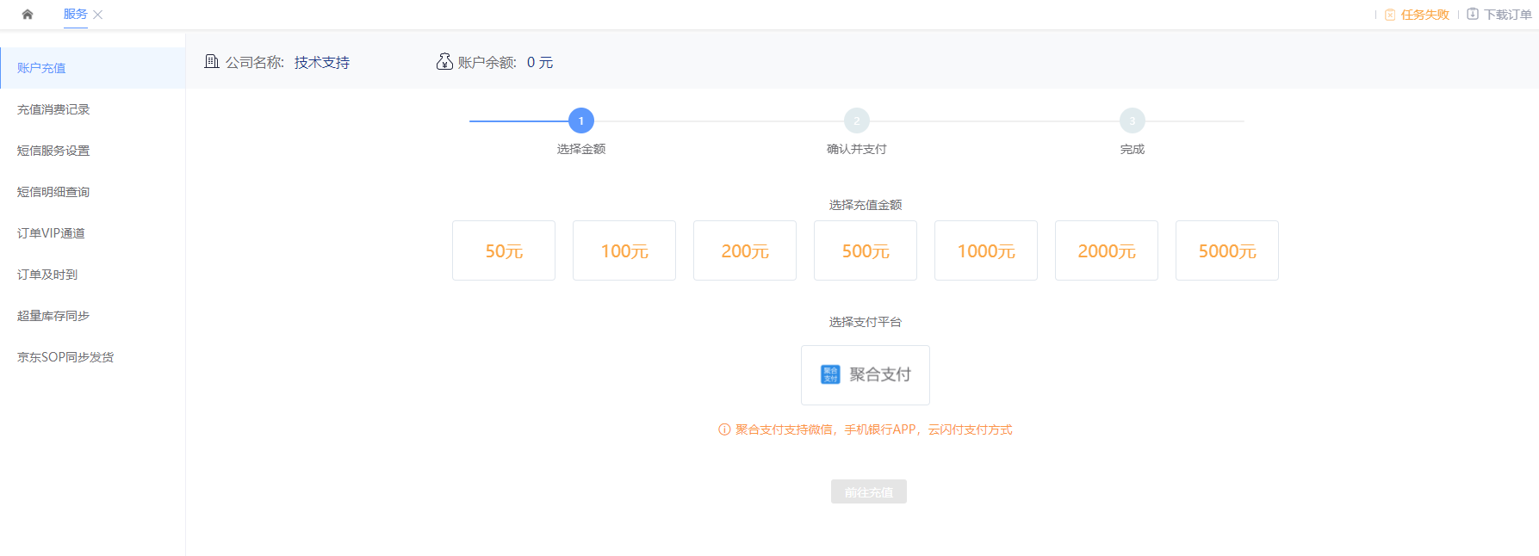The width and height of the screenshot is (1539, 556).
Task: Open 订单VIP通道 menu item
Action: [93, 233]
